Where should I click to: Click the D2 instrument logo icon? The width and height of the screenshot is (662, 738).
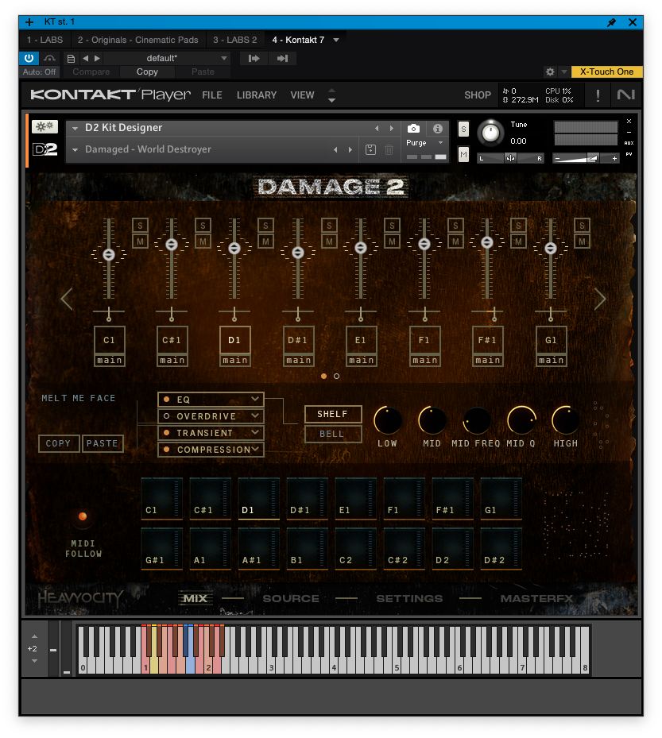45,149
